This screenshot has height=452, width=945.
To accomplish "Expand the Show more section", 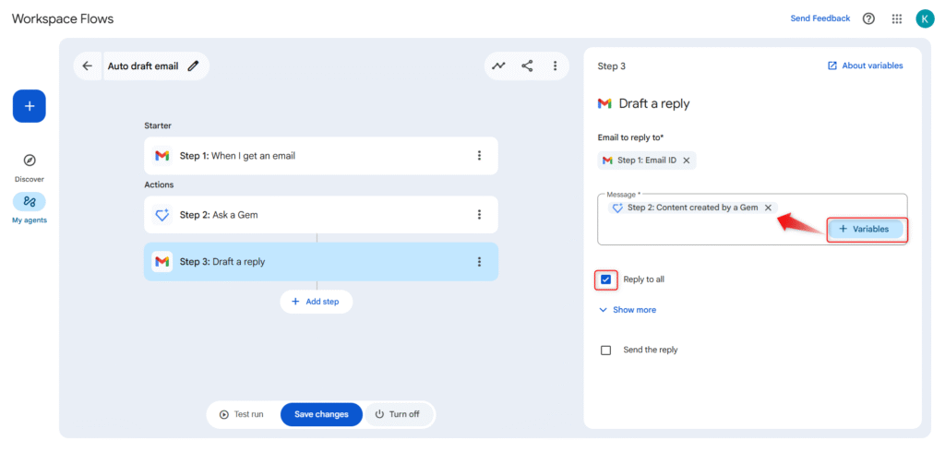I will coord(627,310).
